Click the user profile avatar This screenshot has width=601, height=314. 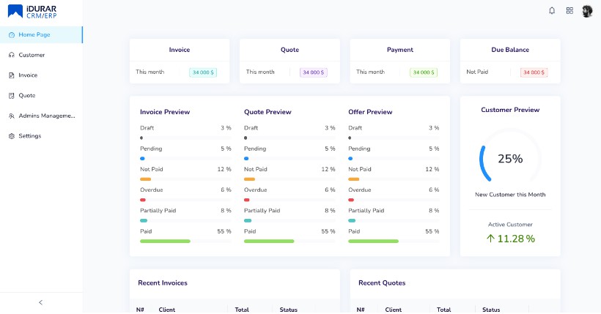587,11
